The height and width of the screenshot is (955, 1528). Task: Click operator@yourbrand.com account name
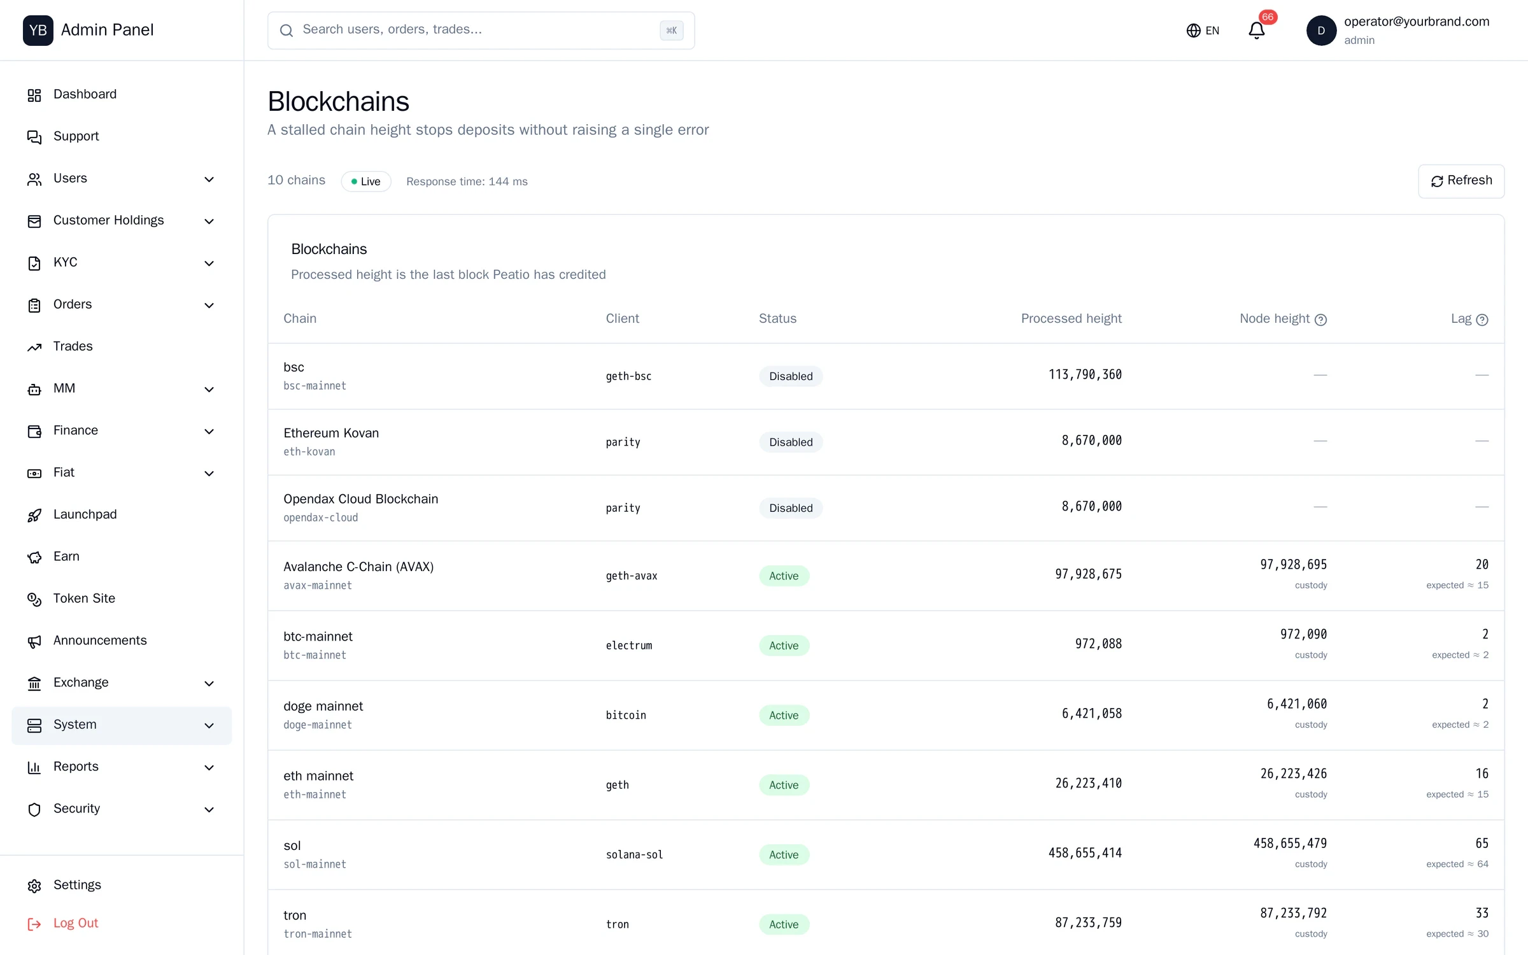[x=1417, y=22]
